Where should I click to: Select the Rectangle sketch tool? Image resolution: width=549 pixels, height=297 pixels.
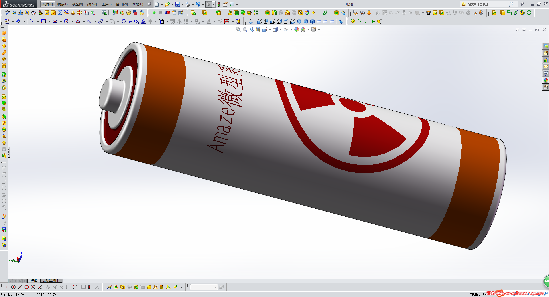pyautogui.click(x=43, y=21)
